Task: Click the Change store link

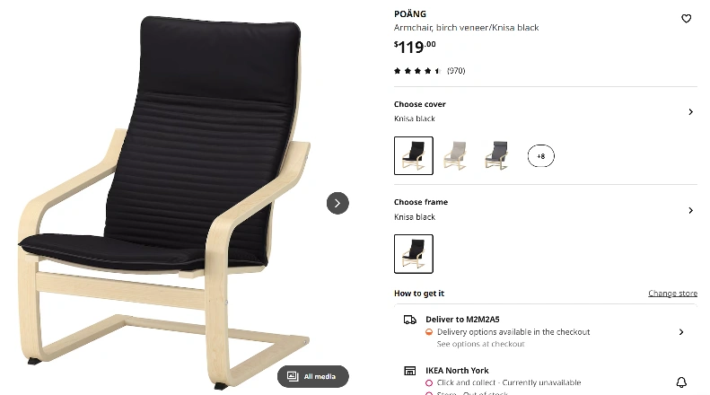Action: (x=672, y=293)
